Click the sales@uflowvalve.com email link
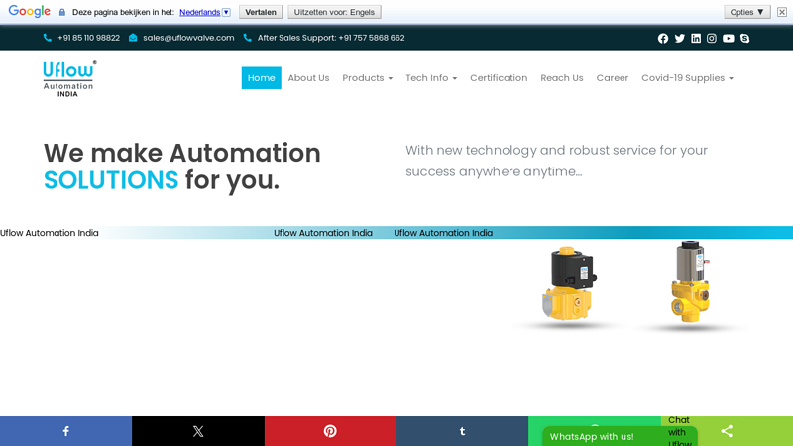Screen dimensions: 793x446 click(x=188, y=38)
